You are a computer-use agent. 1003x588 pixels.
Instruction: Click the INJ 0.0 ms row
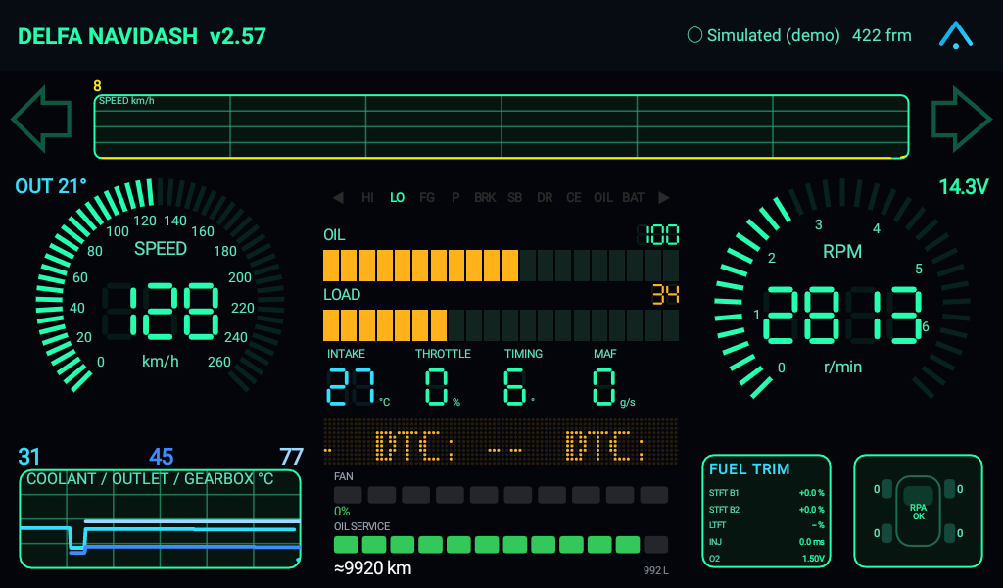click(766, 542)
